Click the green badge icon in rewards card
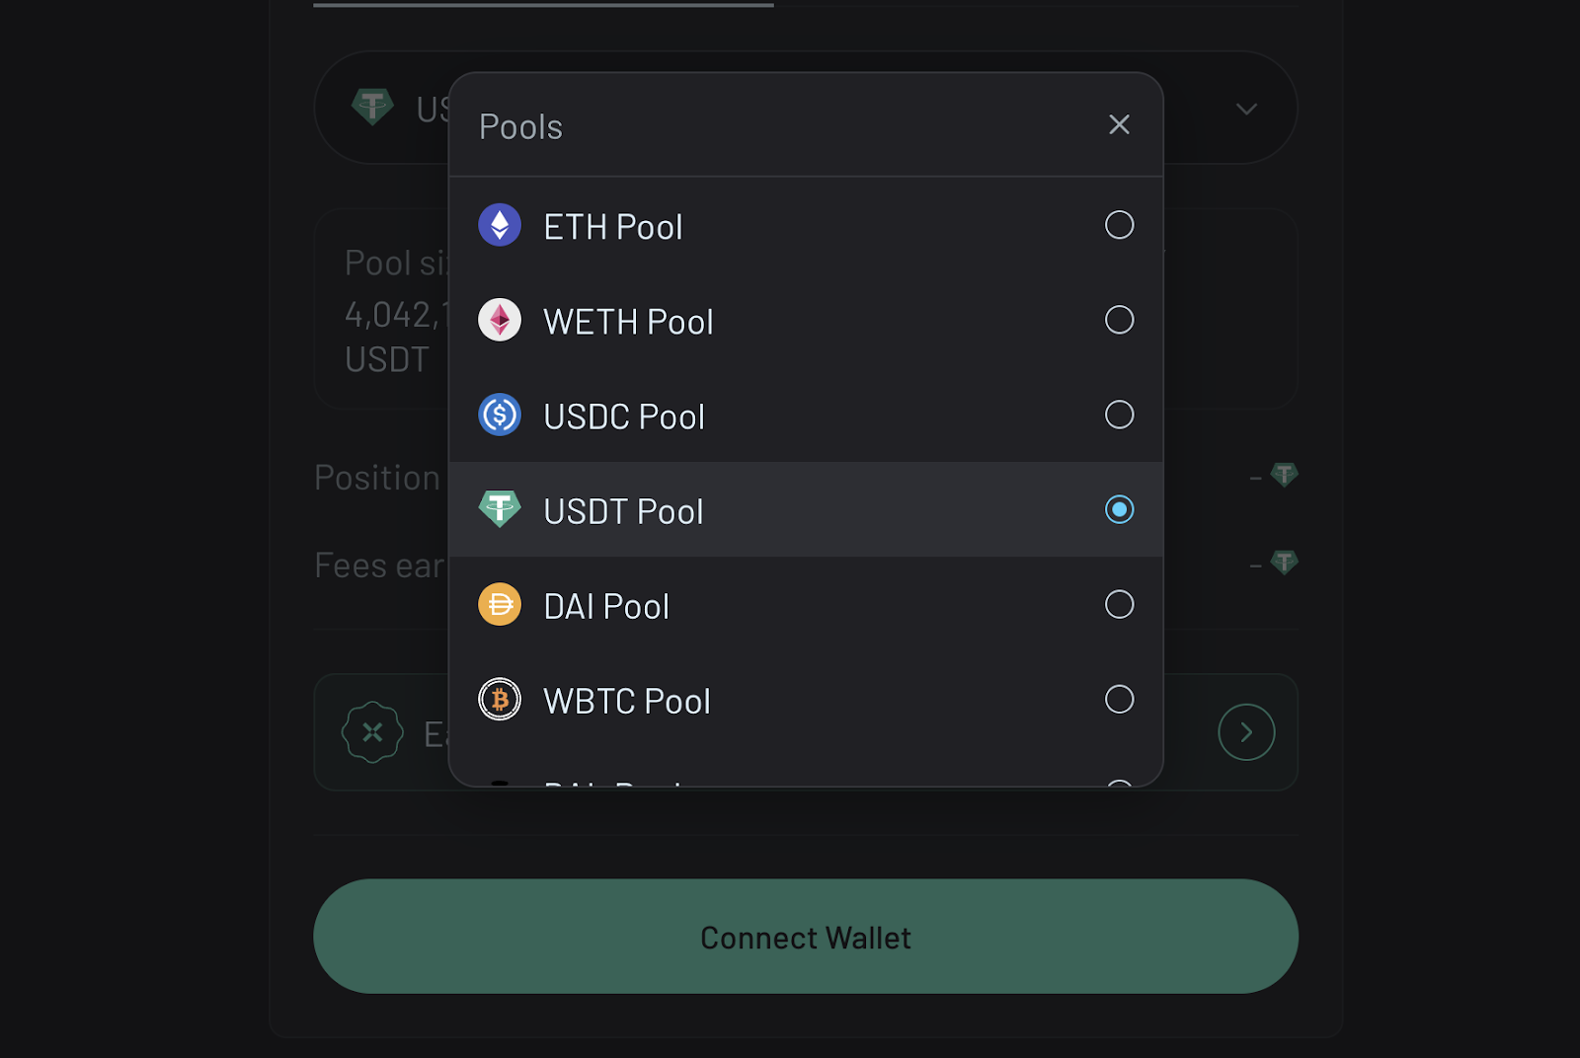The image size is (1580, 1058). click(x=372, y=732)
